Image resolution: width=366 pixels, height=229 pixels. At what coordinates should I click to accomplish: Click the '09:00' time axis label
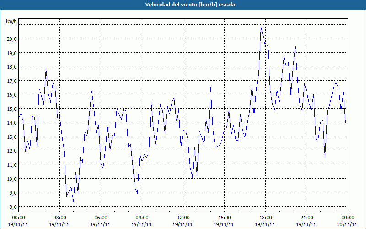pos(142,218)
